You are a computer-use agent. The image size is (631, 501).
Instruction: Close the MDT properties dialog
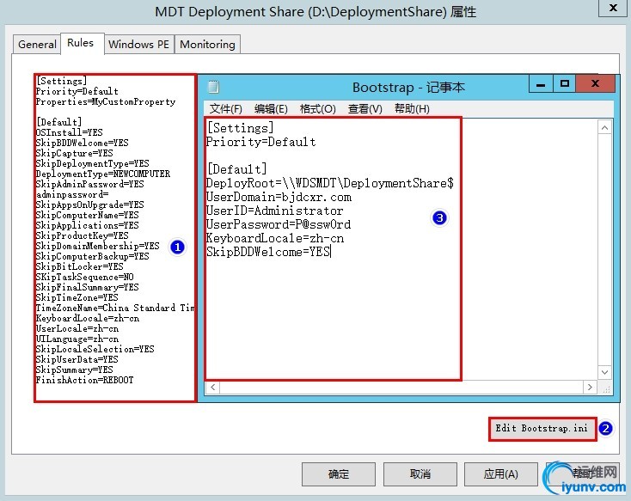coord(613,8)
